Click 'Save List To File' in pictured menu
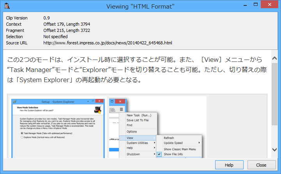 [138, 120]
